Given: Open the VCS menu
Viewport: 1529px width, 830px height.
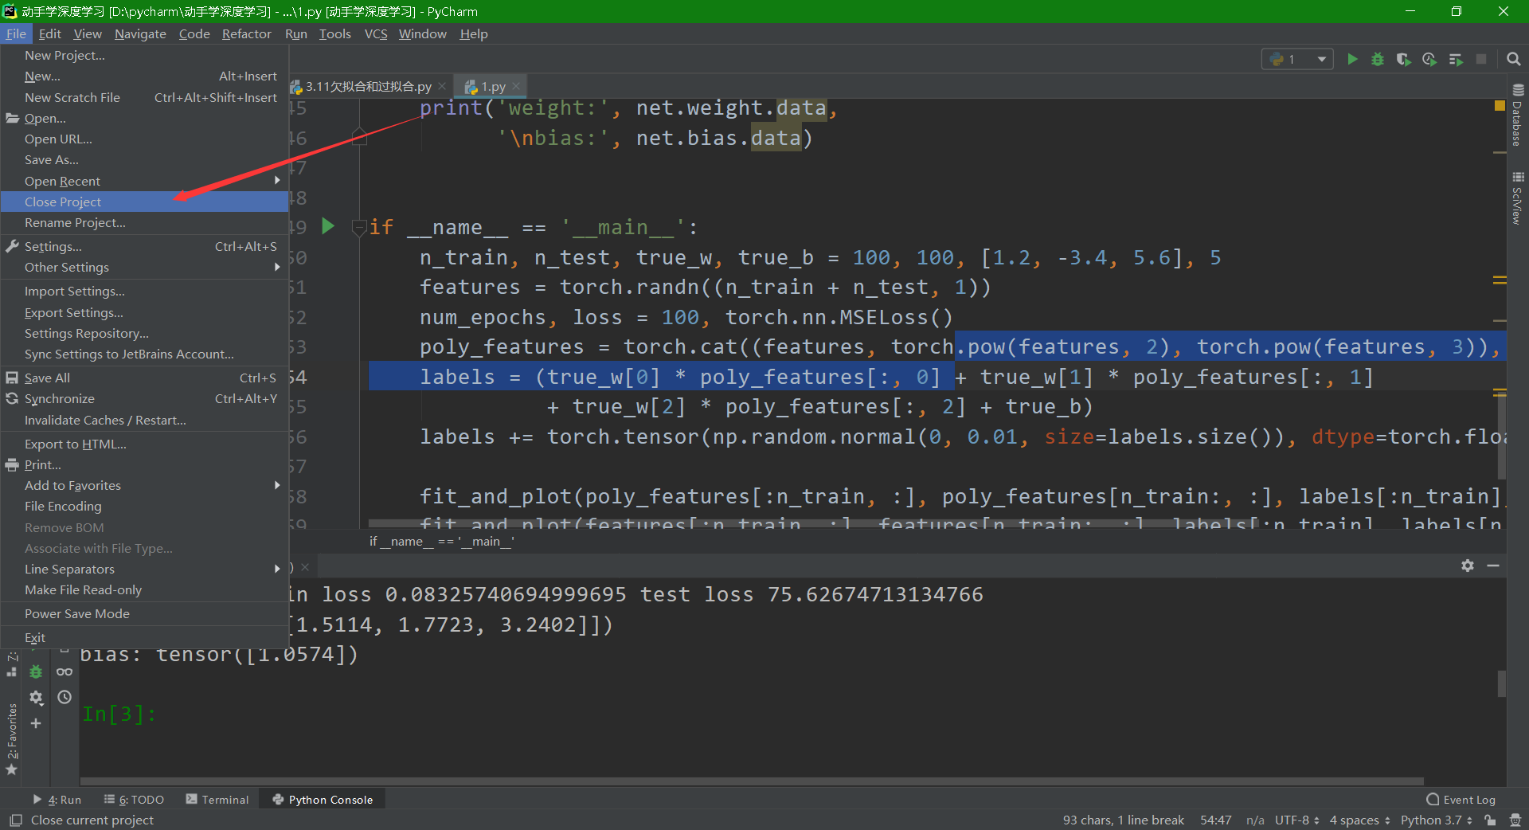Looking at the screenshot, I should [375, 33].
